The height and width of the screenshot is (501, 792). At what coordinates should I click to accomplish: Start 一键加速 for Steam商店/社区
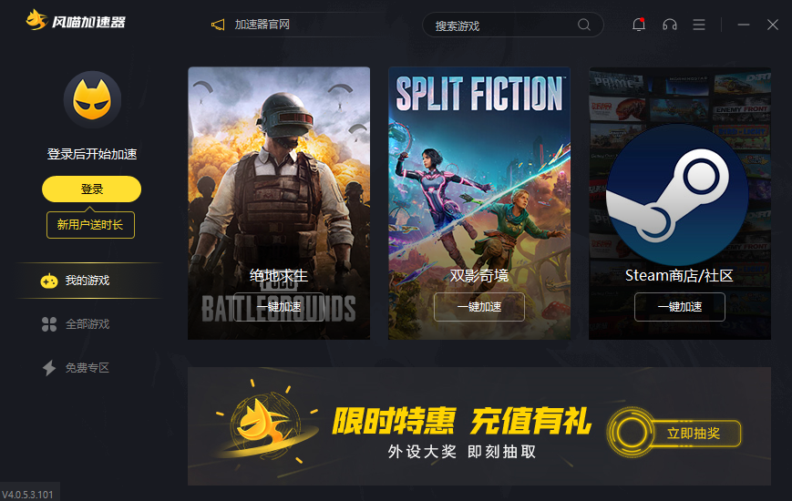(x=680, y=307)
